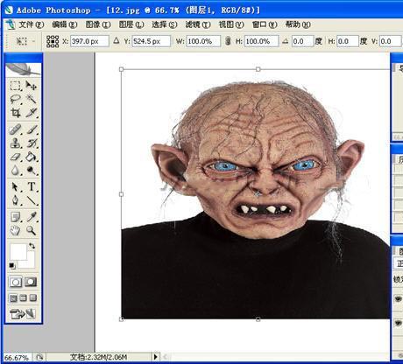Toggle relative positioning triangle between X and Y

point(117,41)
